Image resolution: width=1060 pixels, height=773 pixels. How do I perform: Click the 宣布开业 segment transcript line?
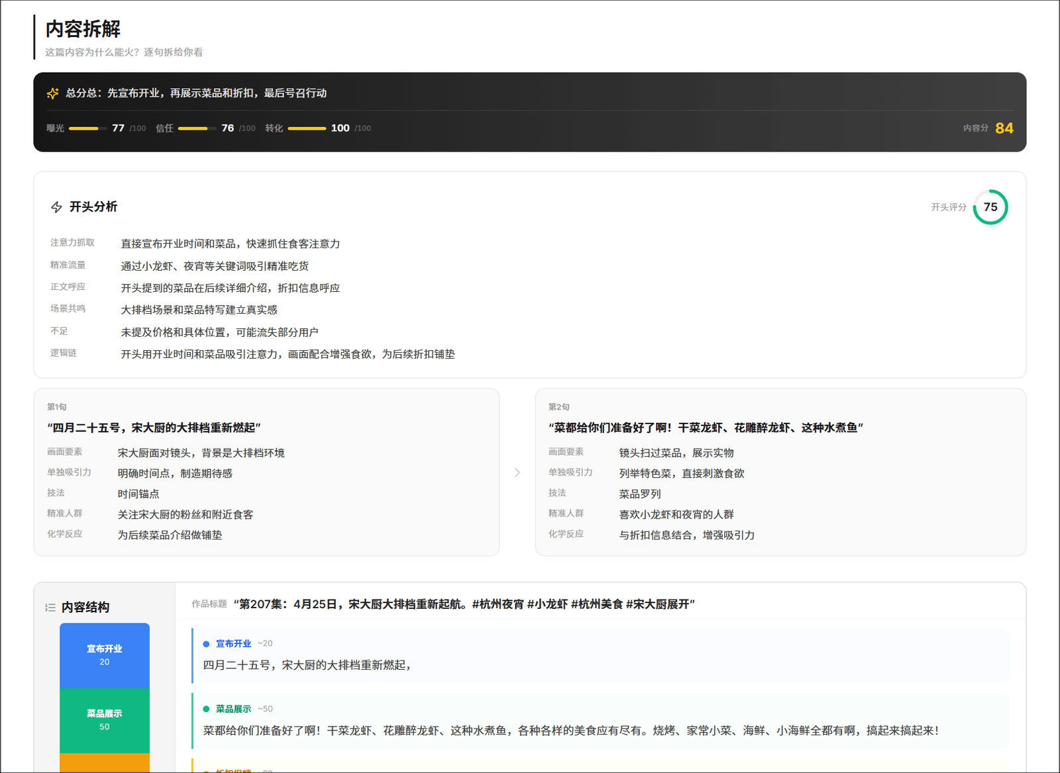(x=306, y=665)
